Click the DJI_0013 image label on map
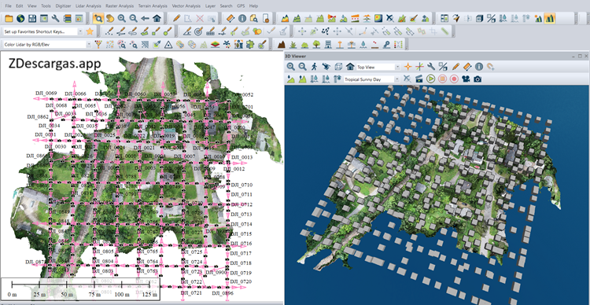Viewport: 590px width, 305px height. pos(242,157)
